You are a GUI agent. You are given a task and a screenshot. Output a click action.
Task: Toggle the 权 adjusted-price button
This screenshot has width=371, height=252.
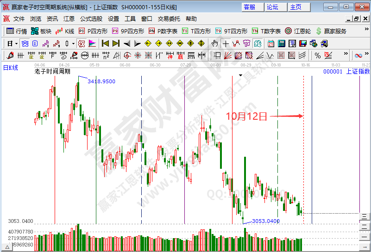(81, 43)
